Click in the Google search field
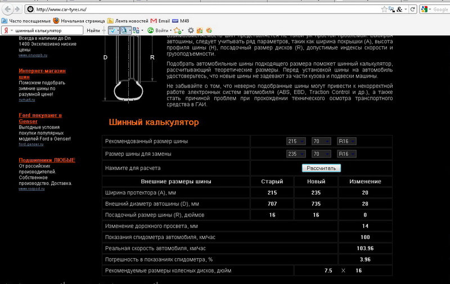 (441, 10)
